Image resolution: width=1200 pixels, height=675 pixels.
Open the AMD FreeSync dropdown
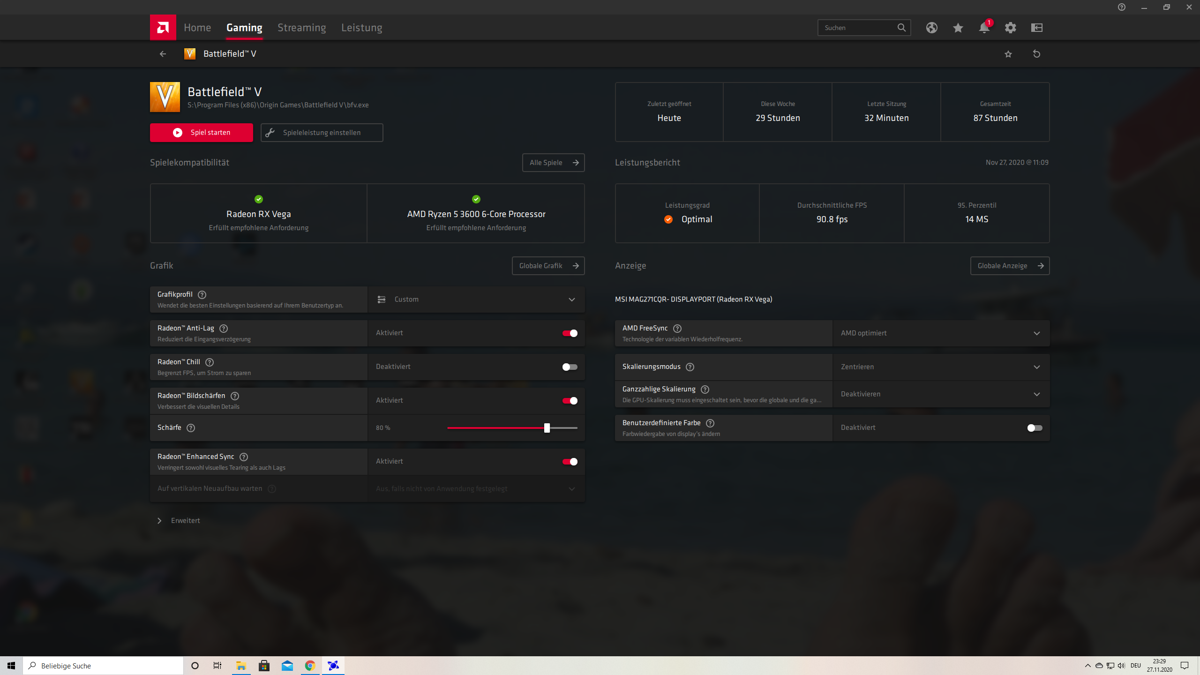click(x=941, y=333)
